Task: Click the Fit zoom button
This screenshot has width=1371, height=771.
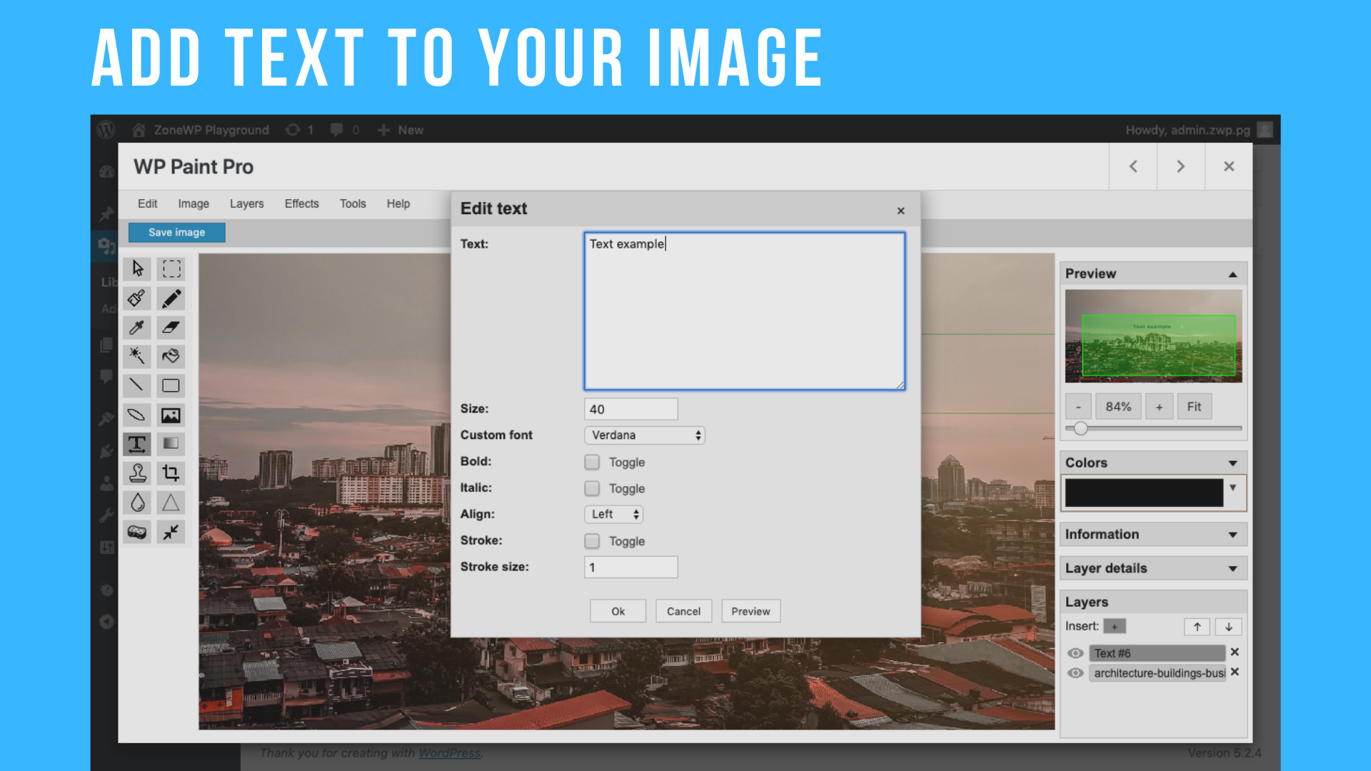Action: pyautogui.click(x=1195, y=407)
